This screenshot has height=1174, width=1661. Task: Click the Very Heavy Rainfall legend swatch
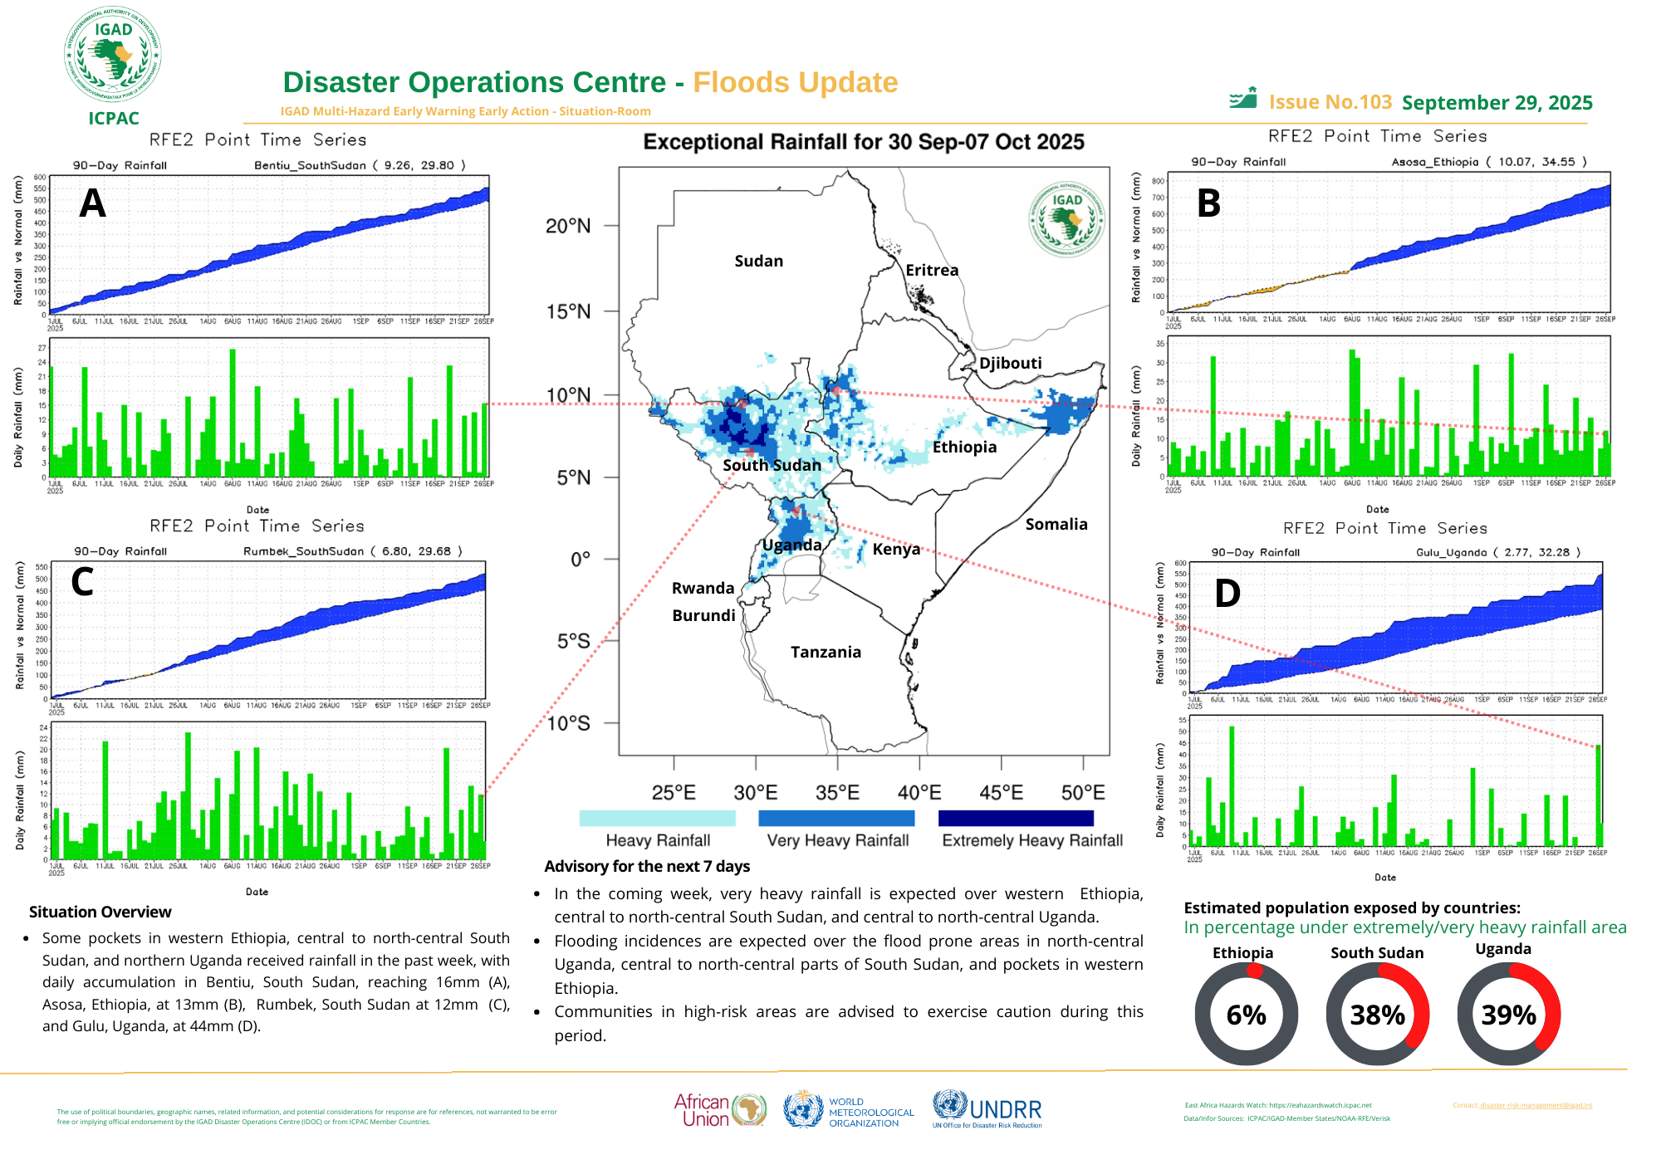pyautogui.click(x=836, y=818)
